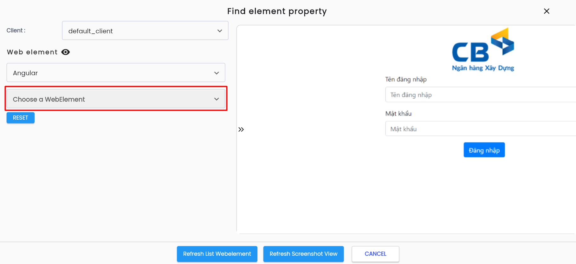Click Refresh List Webelement button

[217, 254]
